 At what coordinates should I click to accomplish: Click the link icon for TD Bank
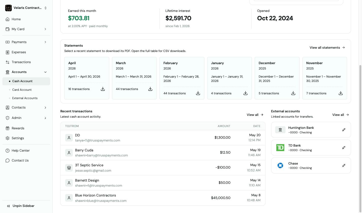[x=344, y=148]
